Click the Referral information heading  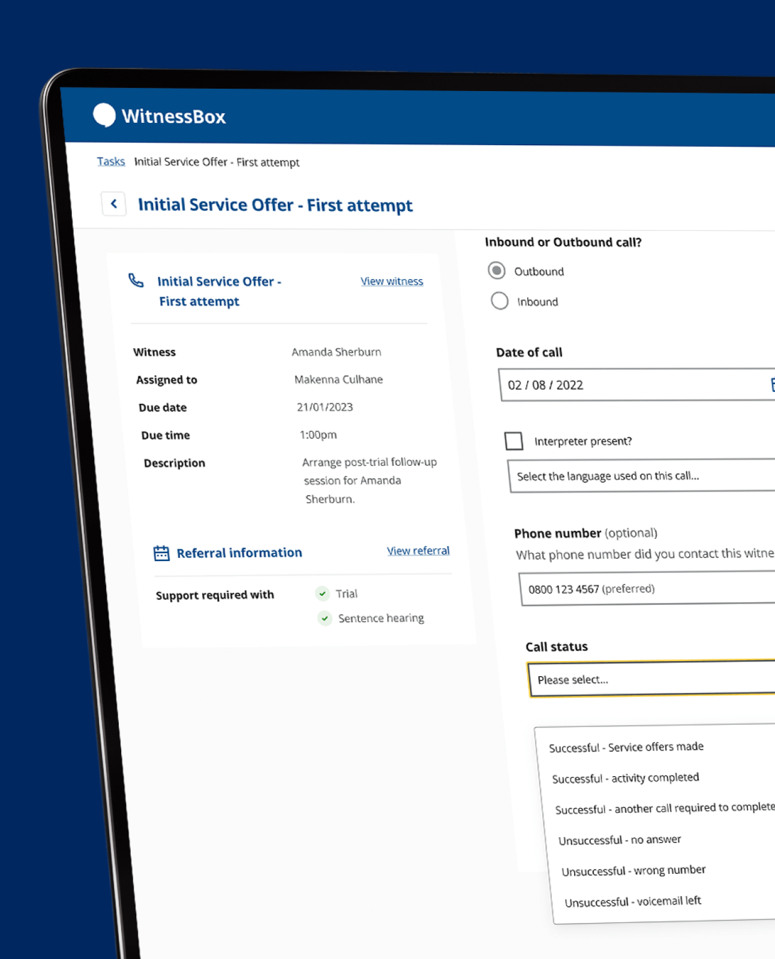[239, 553]
